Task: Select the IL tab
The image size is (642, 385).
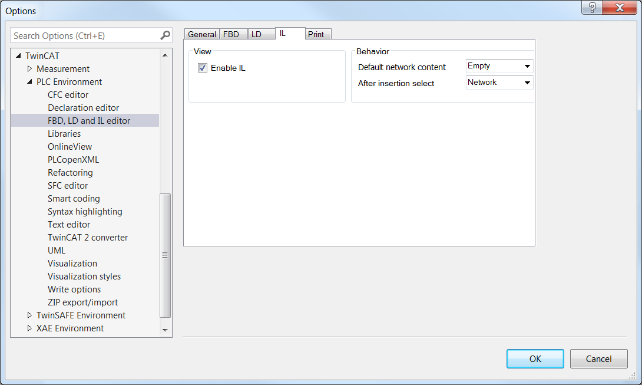Action: pyautogui.click(x=290, y=33)
